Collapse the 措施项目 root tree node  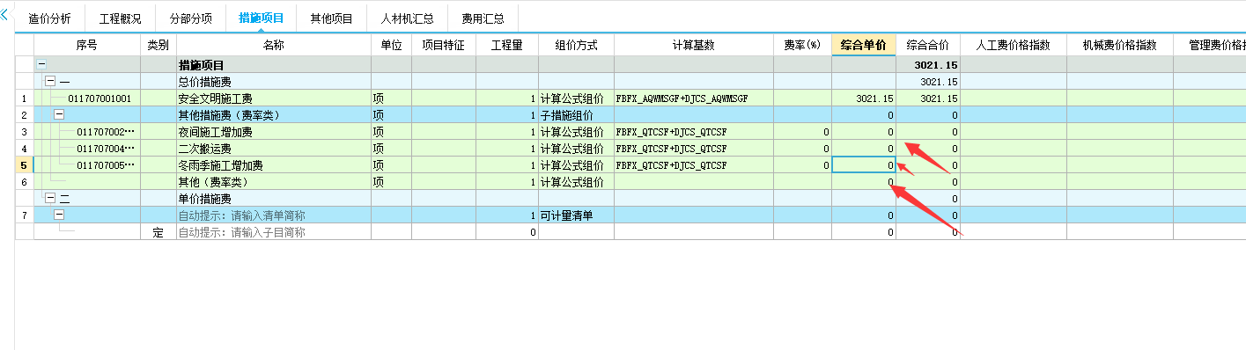41,65
